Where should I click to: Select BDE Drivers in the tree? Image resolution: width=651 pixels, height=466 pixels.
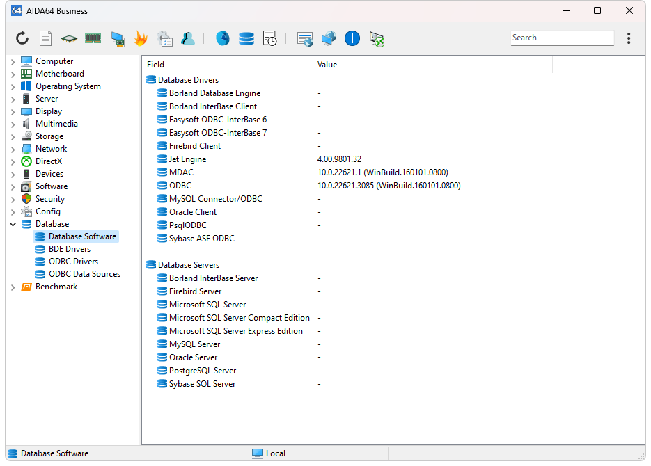coord(69,249)
